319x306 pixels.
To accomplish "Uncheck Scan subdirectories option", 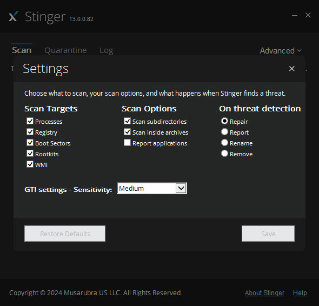I will pos(127,121).
